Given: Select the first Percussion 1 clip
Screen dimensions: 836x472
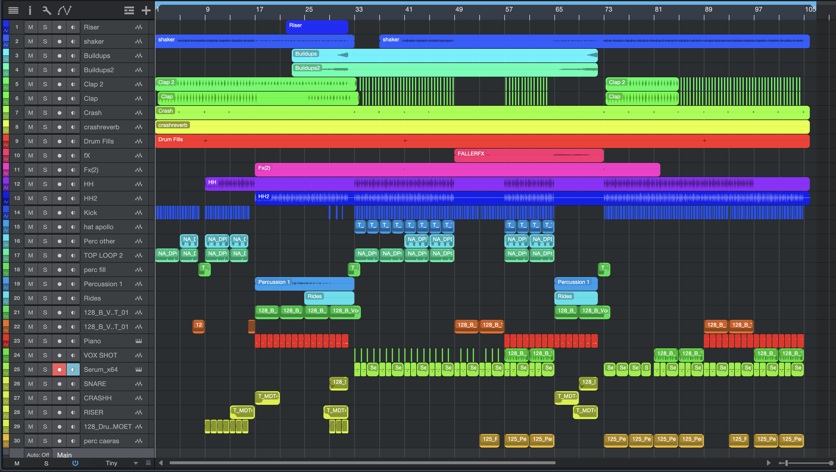Looking at the screenshot, I should click(305, 284).
